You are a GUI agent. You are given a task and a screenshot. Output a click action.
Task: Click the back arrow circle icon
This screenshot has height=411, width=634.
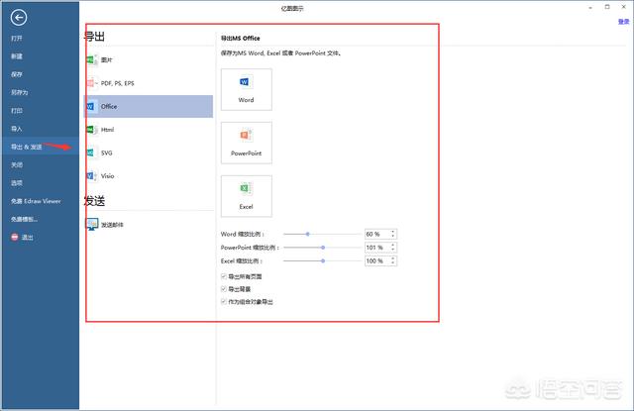(x=19, y=18)
